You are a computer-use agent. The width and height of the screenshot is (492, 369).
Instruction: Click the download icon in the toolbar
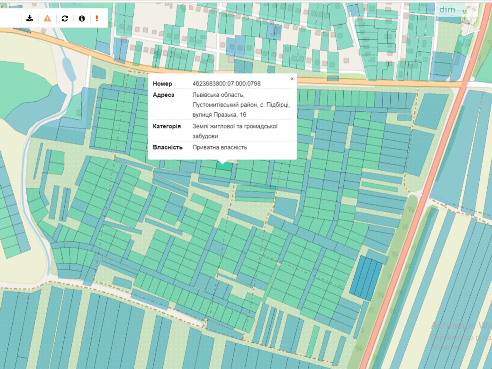point(30,18)
